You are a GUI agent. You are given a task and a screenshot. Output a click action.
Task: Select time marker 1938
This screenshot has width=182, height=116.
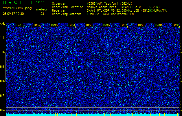pos(141,25)
